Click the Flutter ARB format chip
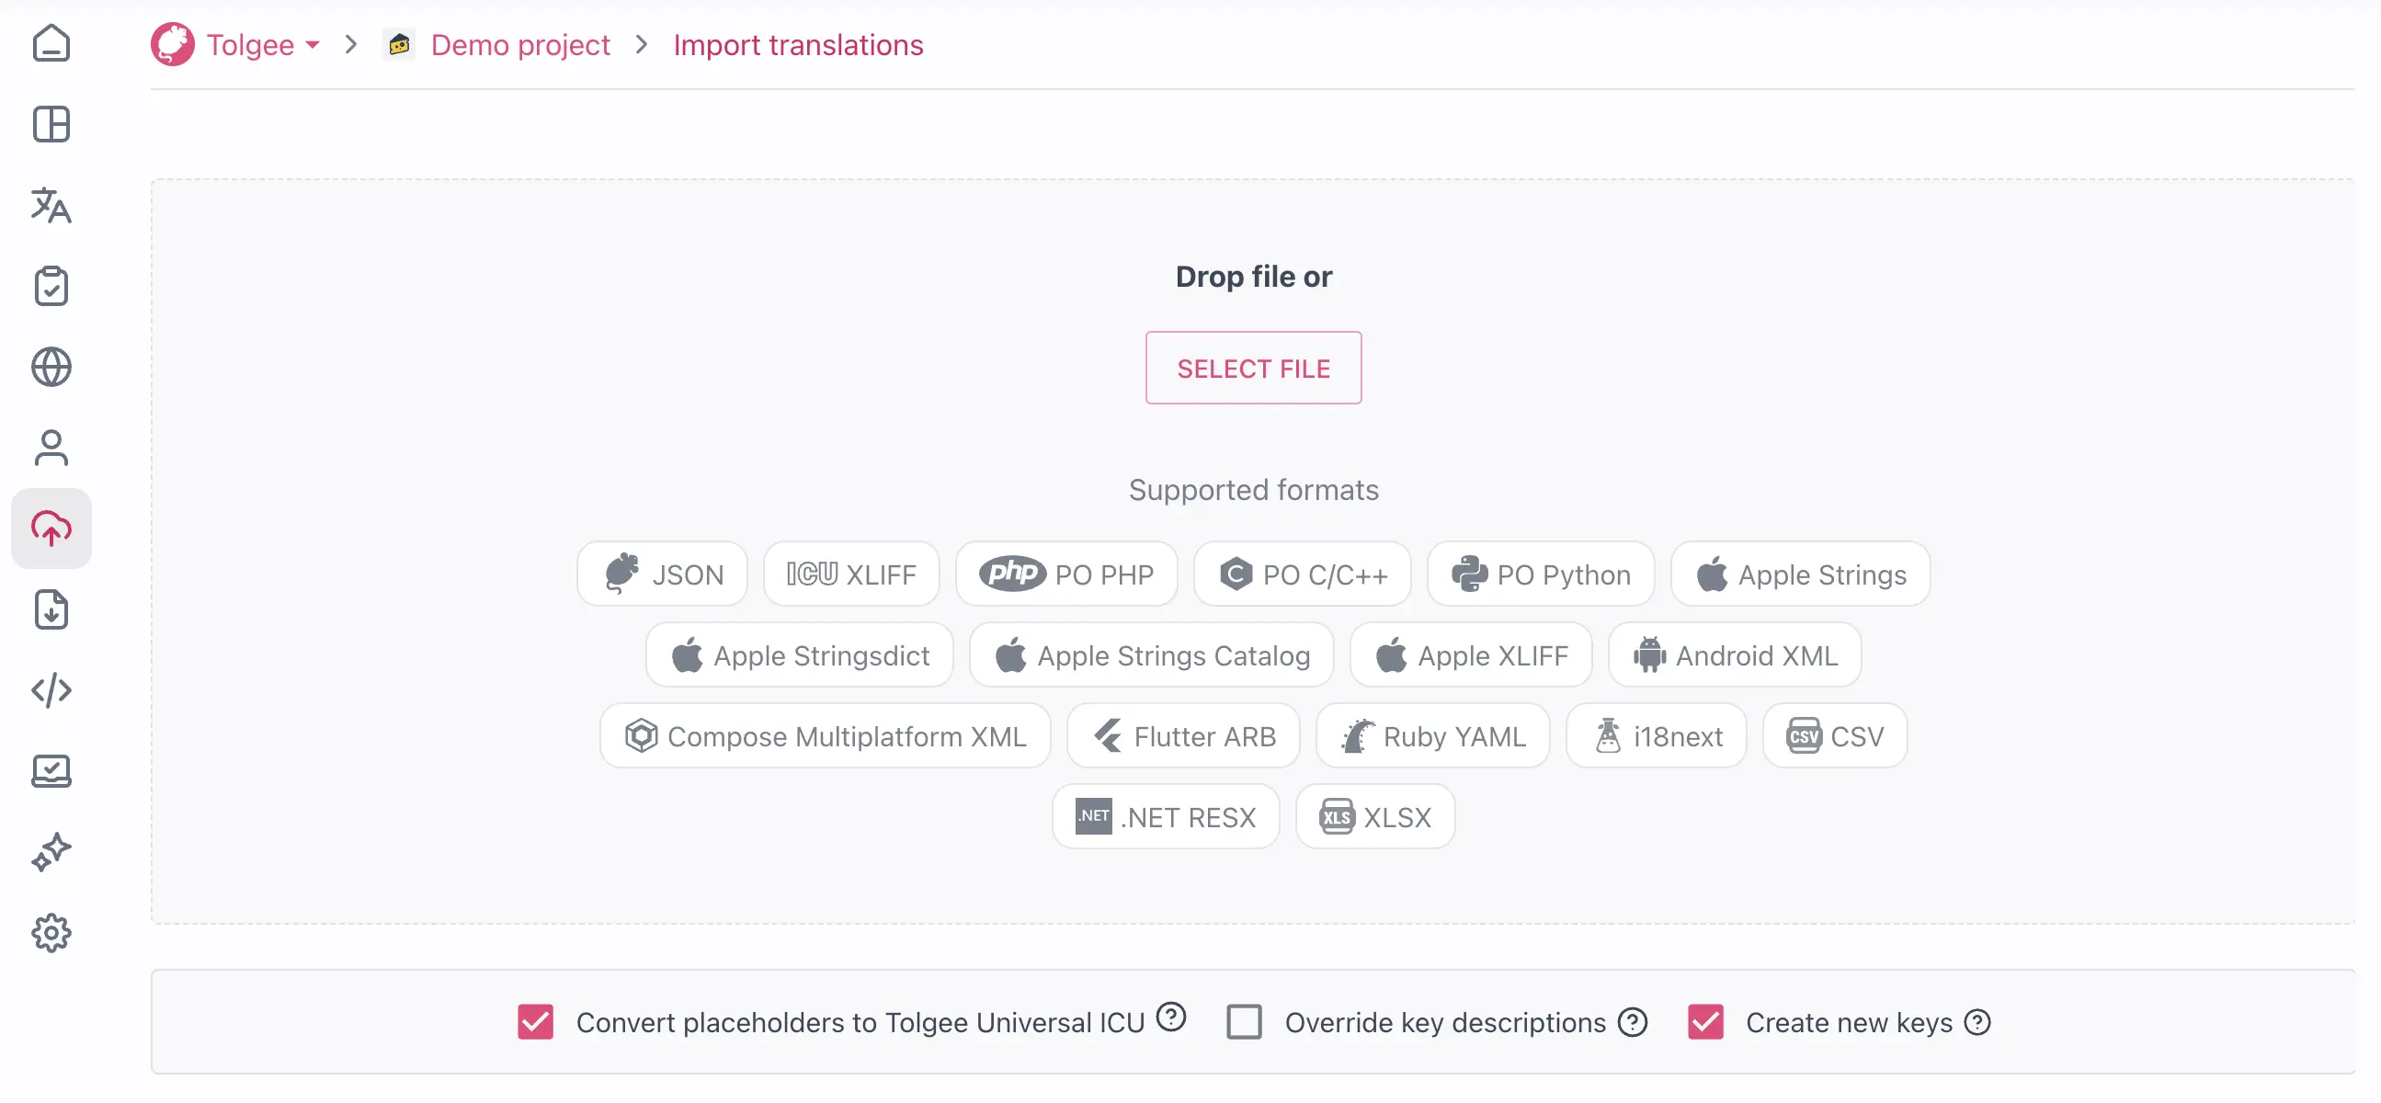 tap(1183, 736)
